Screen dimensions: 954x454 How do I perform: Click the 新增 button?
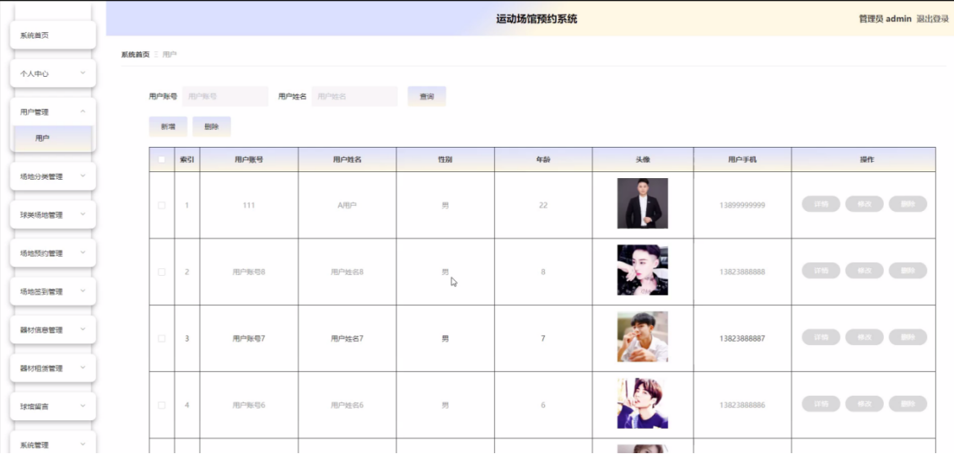[168, 127]
